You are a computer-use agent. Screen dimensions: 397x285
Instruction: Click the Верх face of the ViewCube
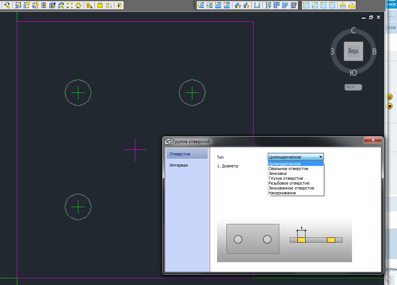[x=353, y=51]
